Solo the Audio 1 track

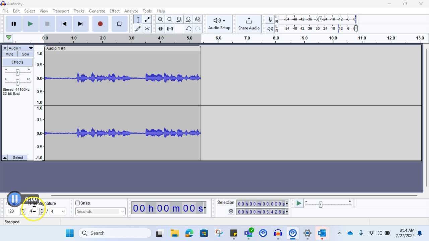point(25,54)
